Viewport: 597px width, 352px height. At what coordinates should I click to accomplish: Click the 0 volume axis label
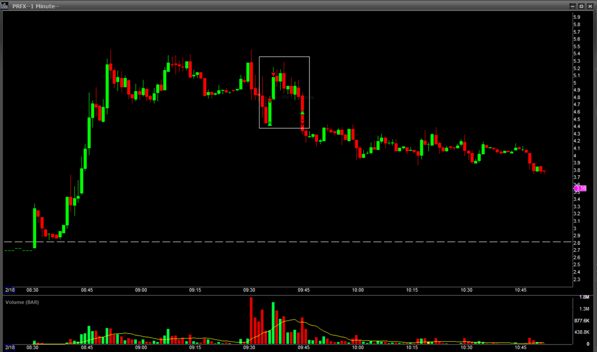[x=588, y=344]
